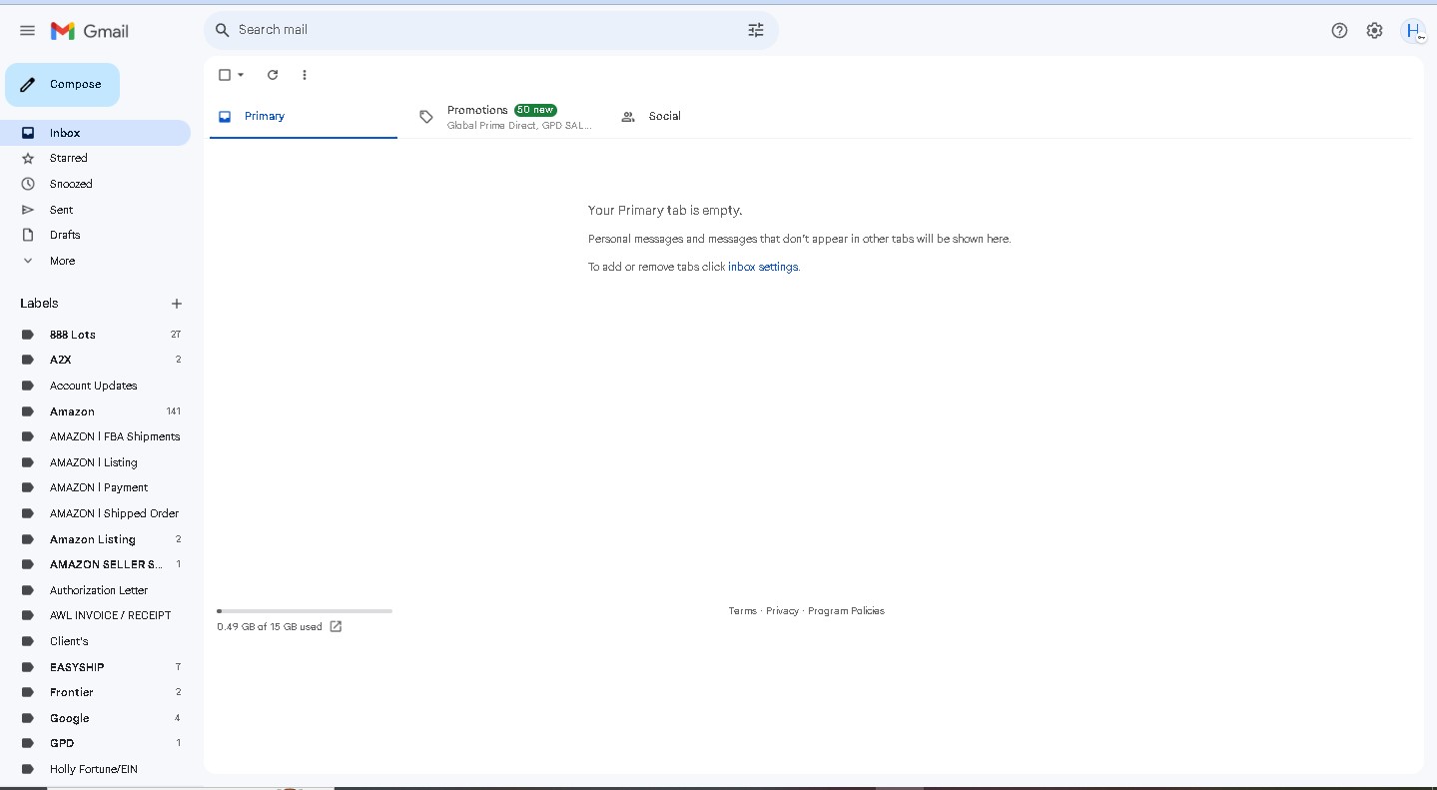Open the Holly Fortune/EIN label
The image size is (1437, 790).
tap(95, 769)
